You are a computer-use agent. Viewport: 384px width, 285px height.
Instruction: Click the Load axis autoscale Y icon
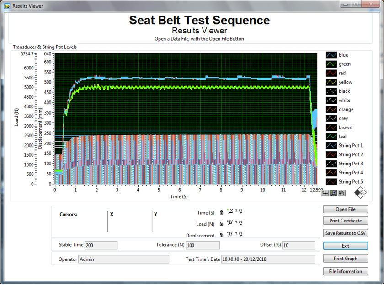pos(230,223)
